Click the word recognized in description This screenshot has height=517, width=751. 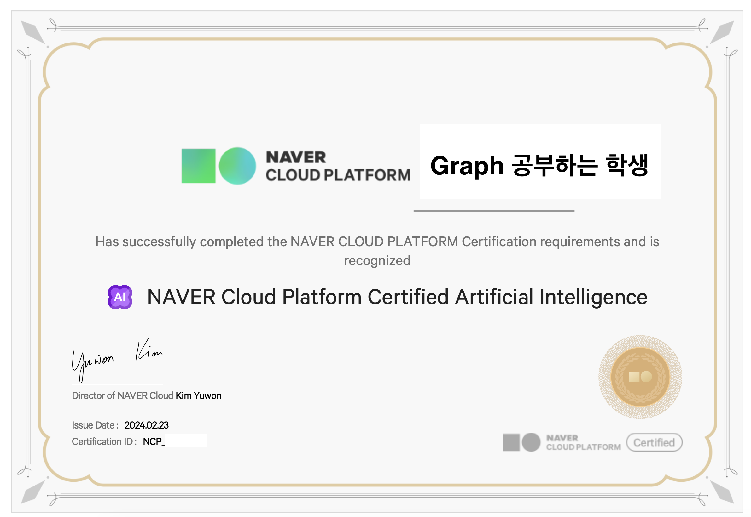377,260
